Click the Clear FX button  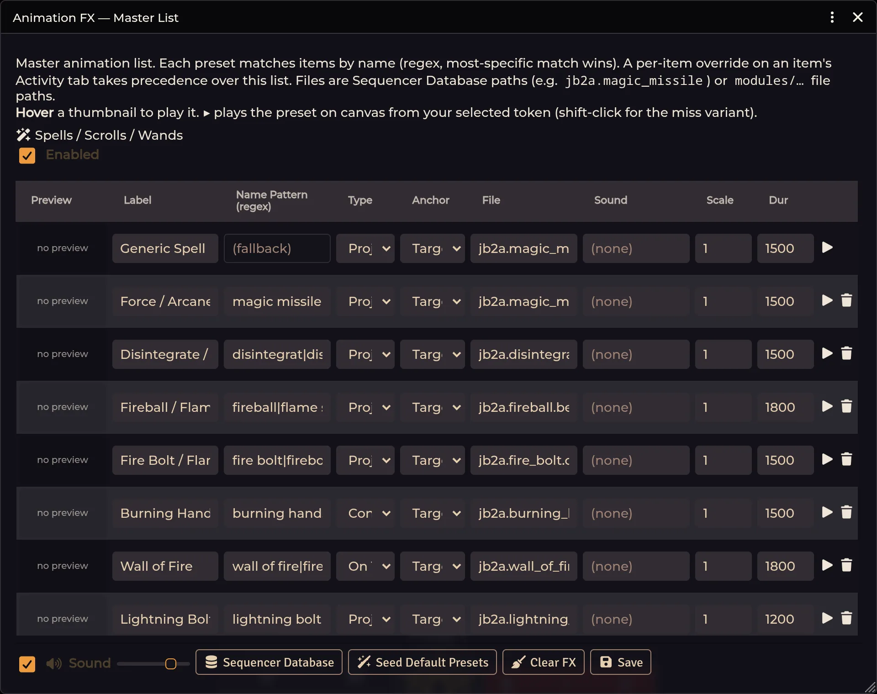pyautogui.click(x=544, y=662)
